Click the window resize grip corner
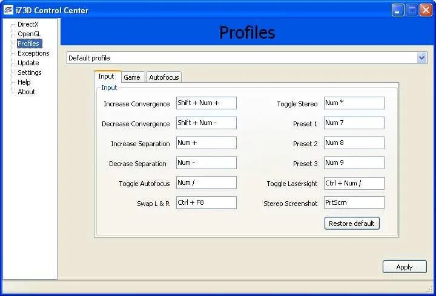 (429, 289)
